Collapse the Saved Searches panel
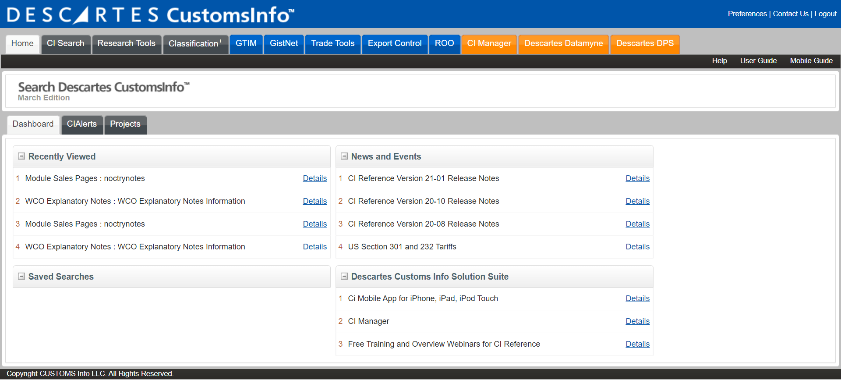This screenshot has height=380, width=841. 21,276
